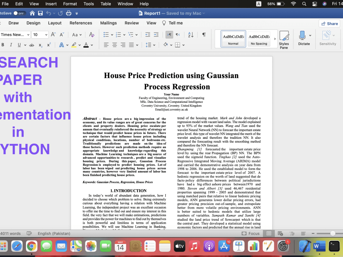The image size is (343, 257).
Task: Redo the last action
Action: [60, 13]
